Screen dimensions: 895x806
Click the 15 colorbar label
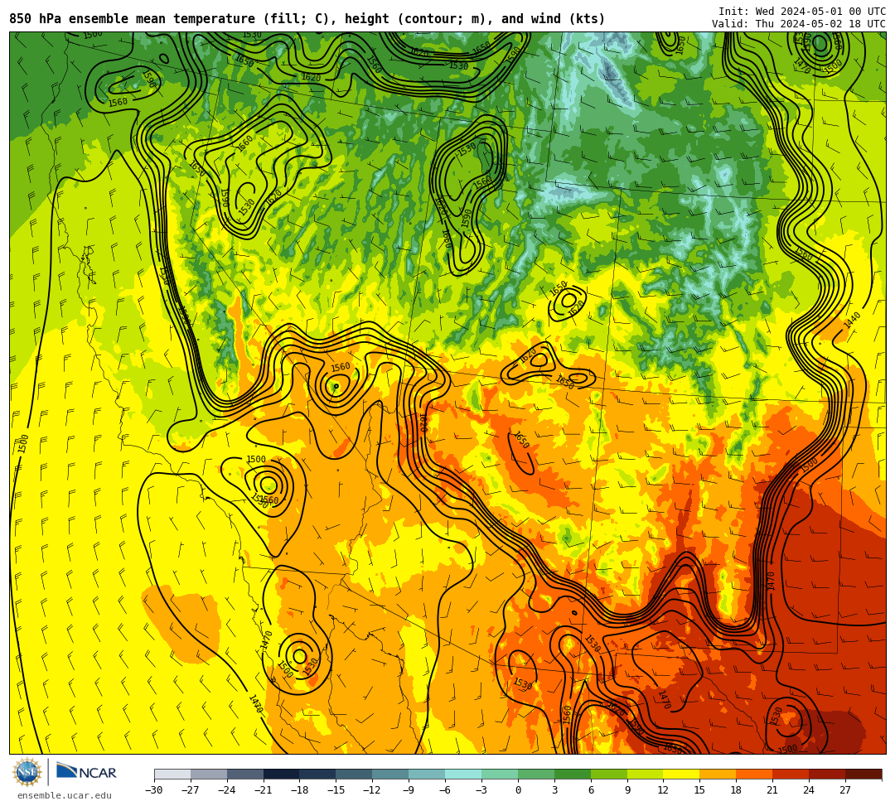coord(700,790)
